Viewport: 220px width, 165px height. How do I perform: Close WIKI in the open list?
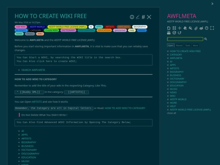[x=168, y=96]
